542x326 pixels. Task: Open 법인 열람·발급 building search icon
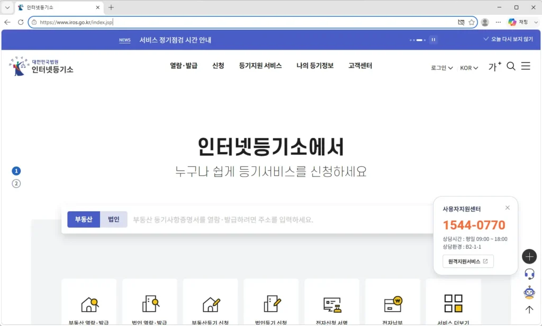(150, 304)
